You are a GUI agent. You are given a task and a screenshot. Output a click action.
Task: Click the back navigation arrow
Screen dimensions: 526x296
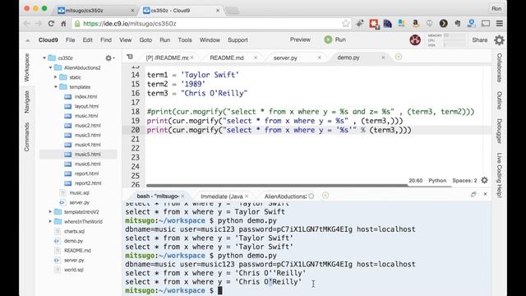click(27, 24)
